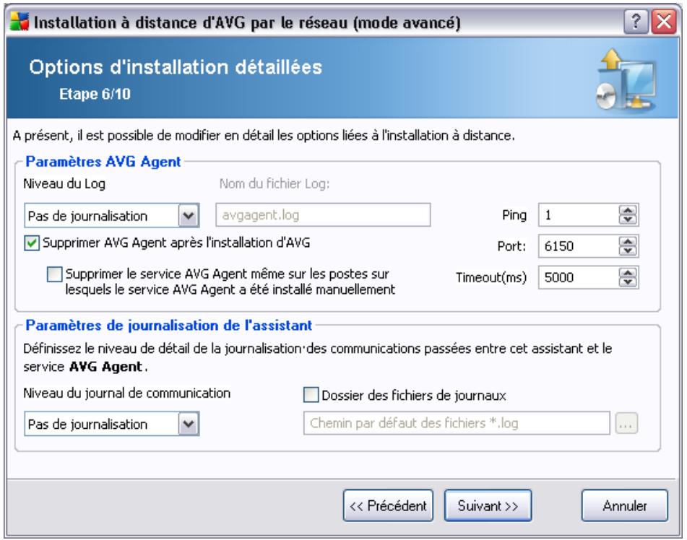Screen dimensions: 687x540
Task: Enable Dossier des fichiers de journaux checkbox
Action: 311,395
